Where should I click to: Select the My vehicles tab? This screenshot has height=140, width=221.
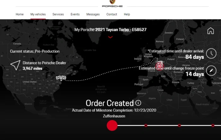point(38,14)
